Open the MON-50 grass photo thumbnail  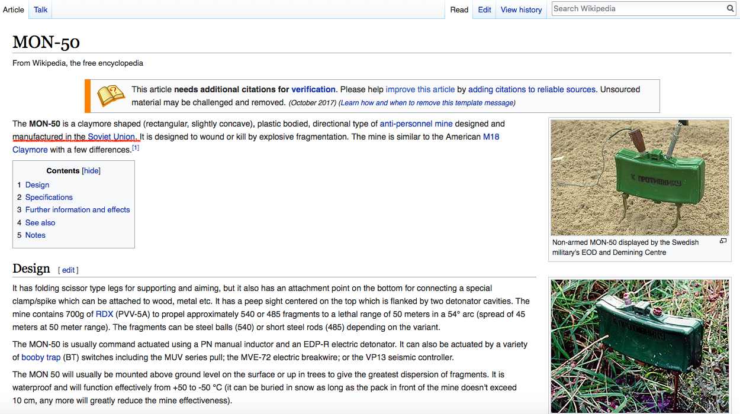point(639,345)
